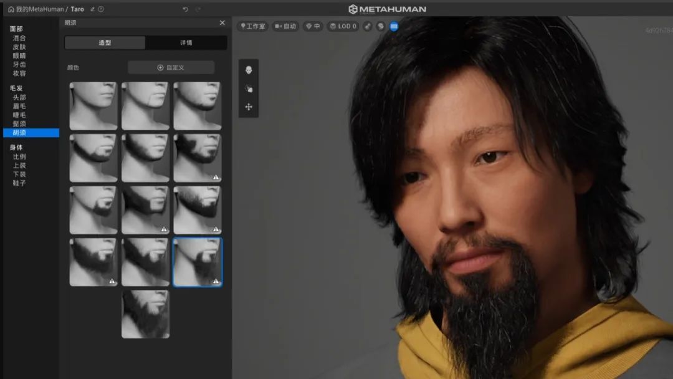Select the move tool with four arrows
This screenshot has width=673, height=379.
click(x=249, y=107)
